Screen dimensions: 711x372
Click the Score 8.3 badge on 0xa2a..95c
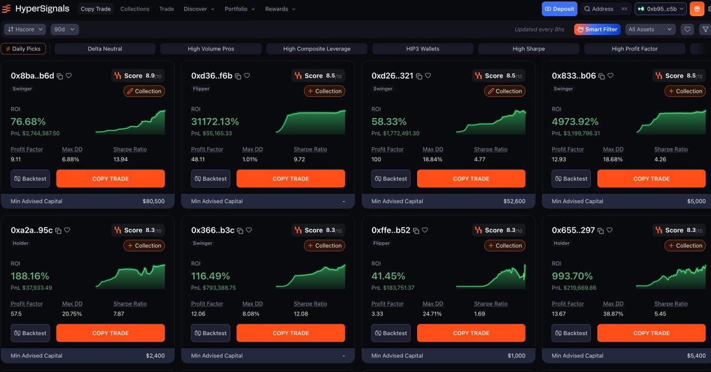pos(138,230)
